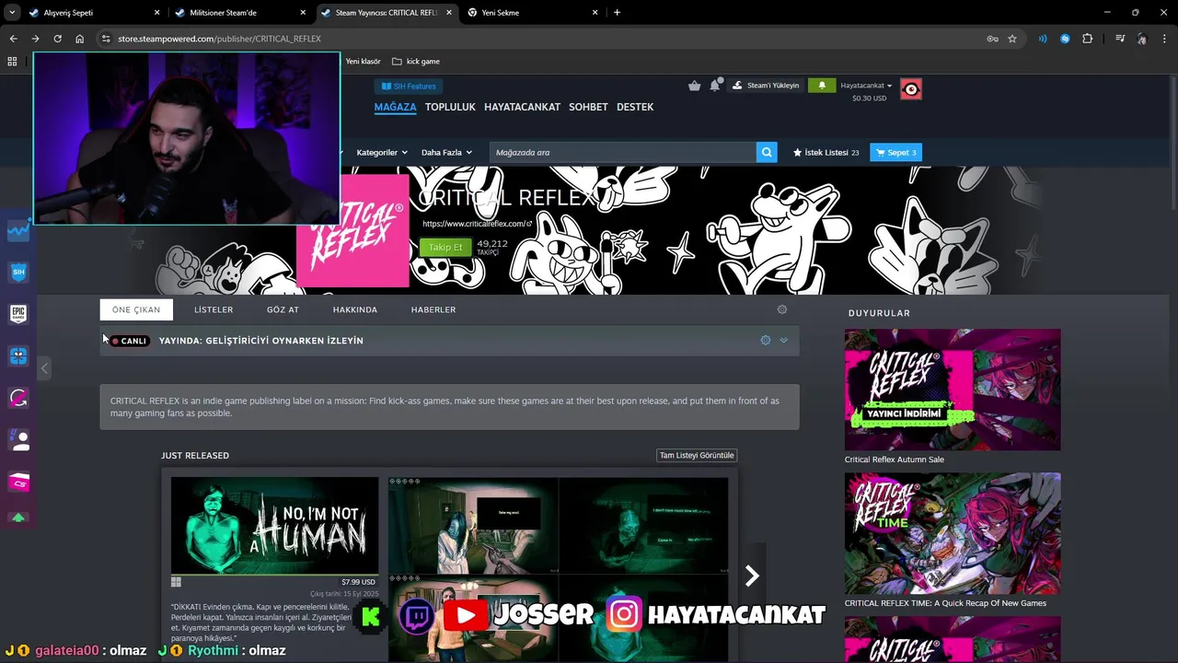
Task: Open the Yeni klasör bookmark folder
Action: 363,62
